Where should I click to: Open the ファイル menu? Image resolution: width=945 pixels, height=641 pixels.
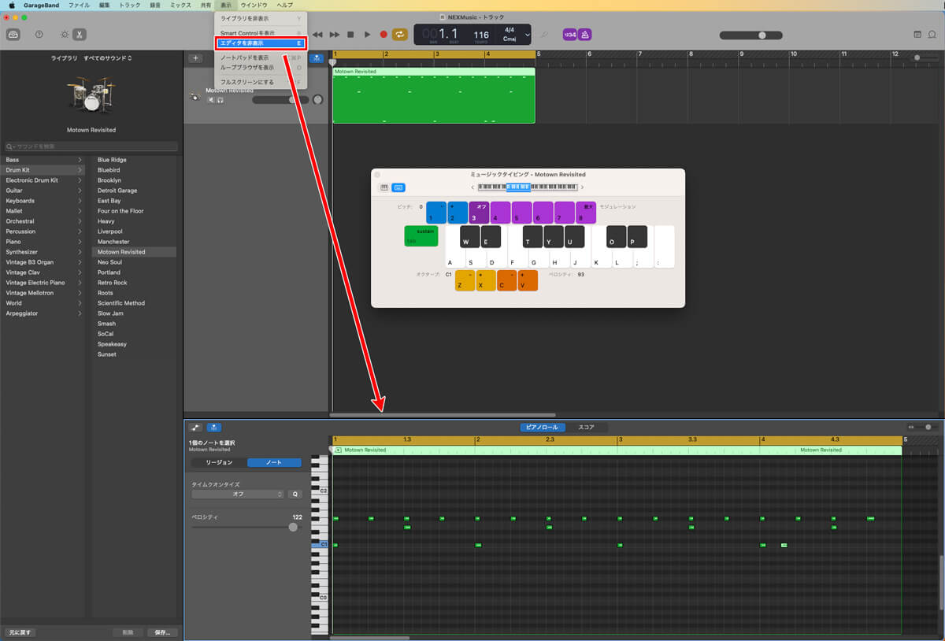[79, 5]
